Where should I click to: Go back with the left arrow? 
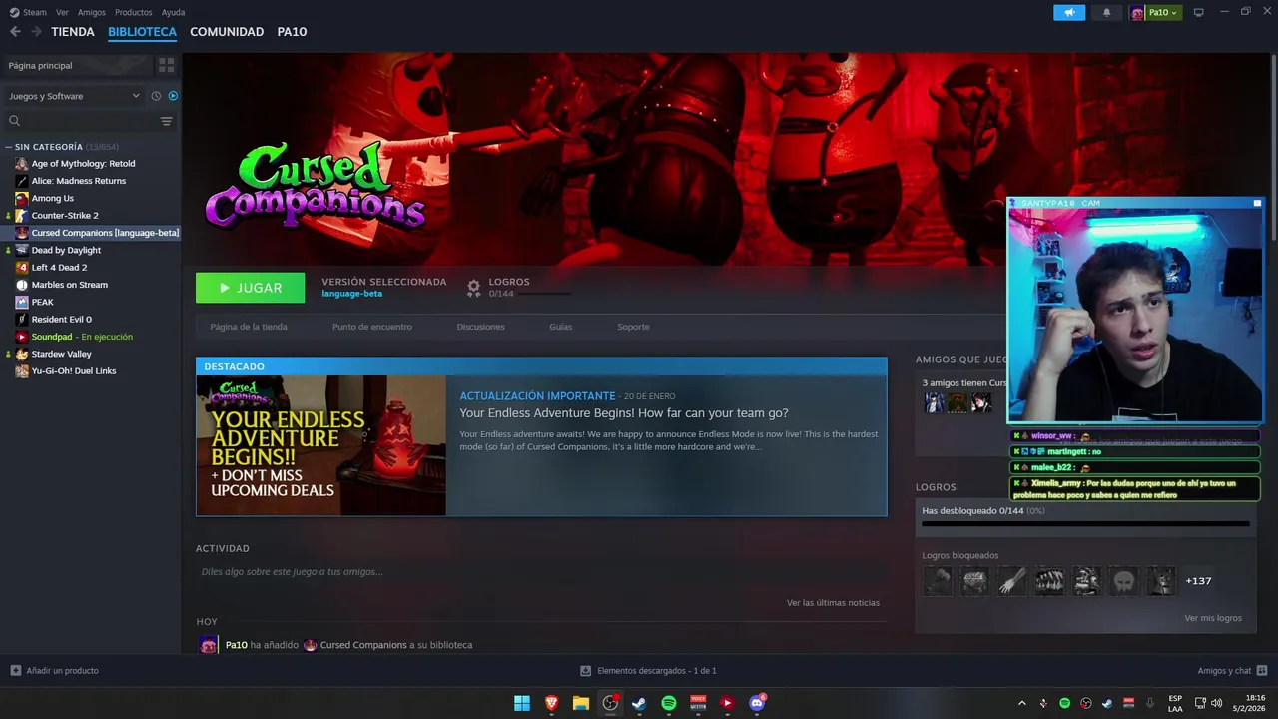(x=15, y=32)
